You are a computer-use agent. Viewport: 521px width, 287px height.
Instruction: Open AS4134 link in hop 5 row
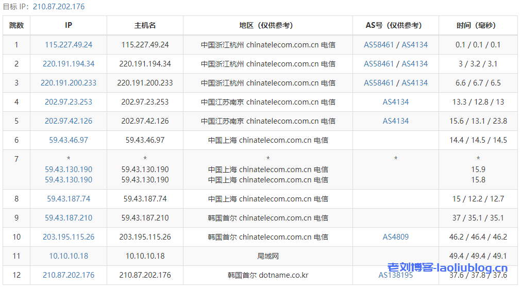coord(395,121)
